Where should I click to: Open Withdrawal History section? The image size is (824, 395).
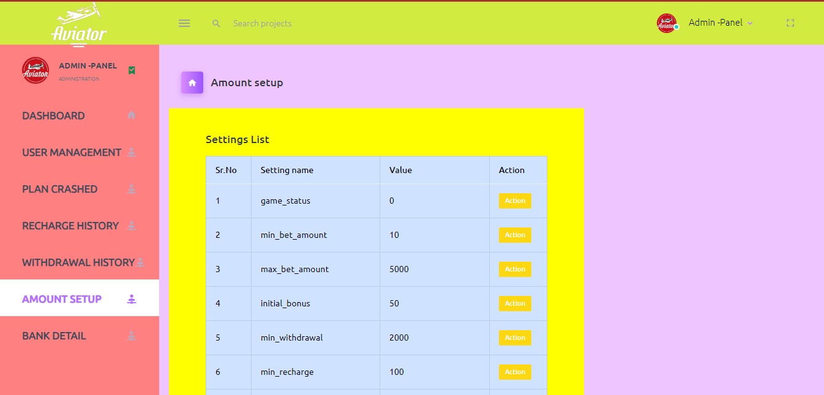78,262
